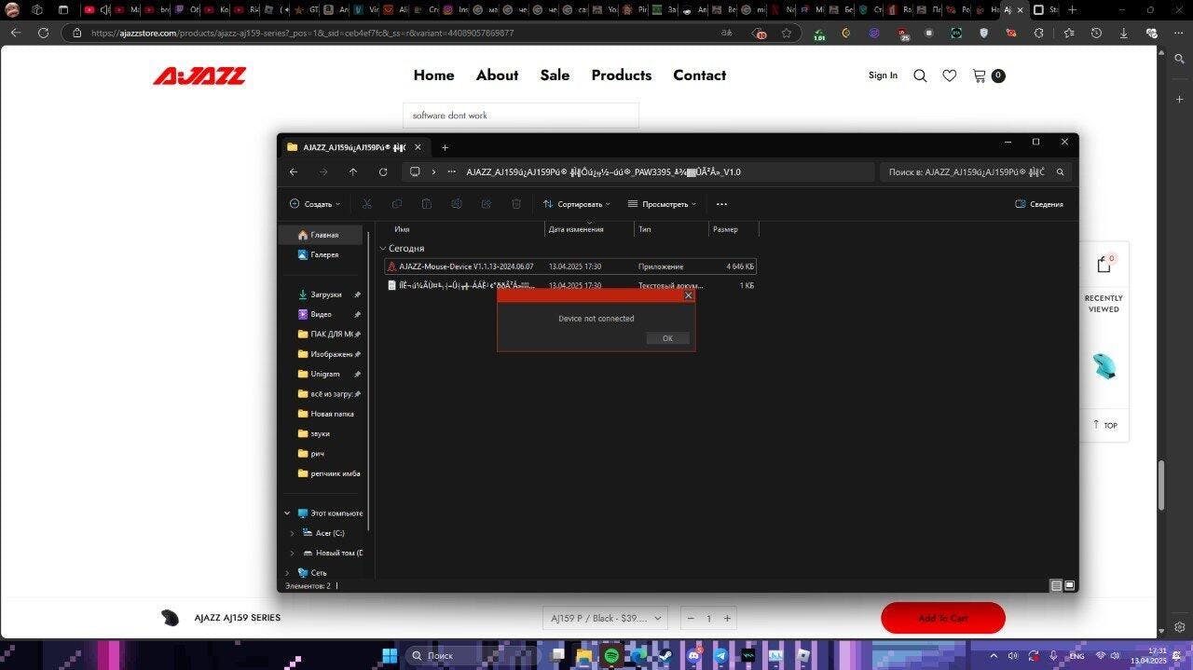This screenshot has width=1193, height=670.
Task: Click the File Explorer back arrow
Action: click(x=294, y=171)
